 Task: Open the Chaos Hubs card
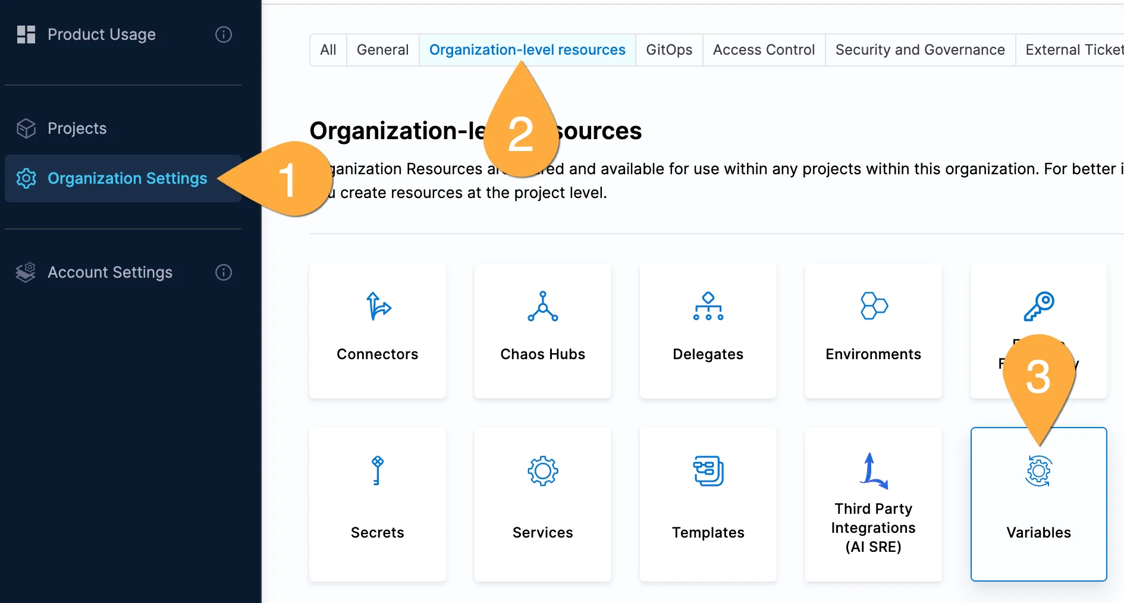pyautogui.click(x=542, y=331)
